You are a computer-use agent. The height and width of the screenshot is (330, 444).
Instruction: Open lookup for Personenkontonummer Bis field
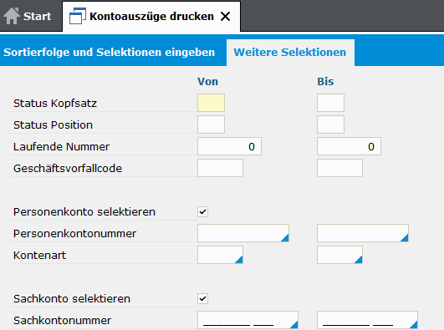point(405,238)
